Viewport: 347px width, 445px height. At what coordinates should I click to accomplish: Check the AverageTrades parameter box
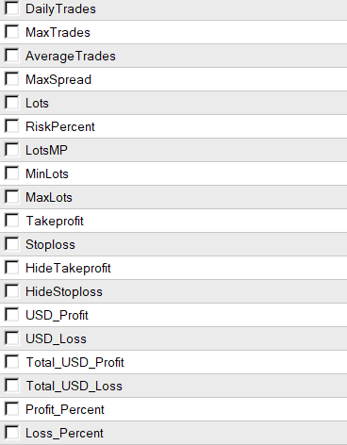(12, 56)
